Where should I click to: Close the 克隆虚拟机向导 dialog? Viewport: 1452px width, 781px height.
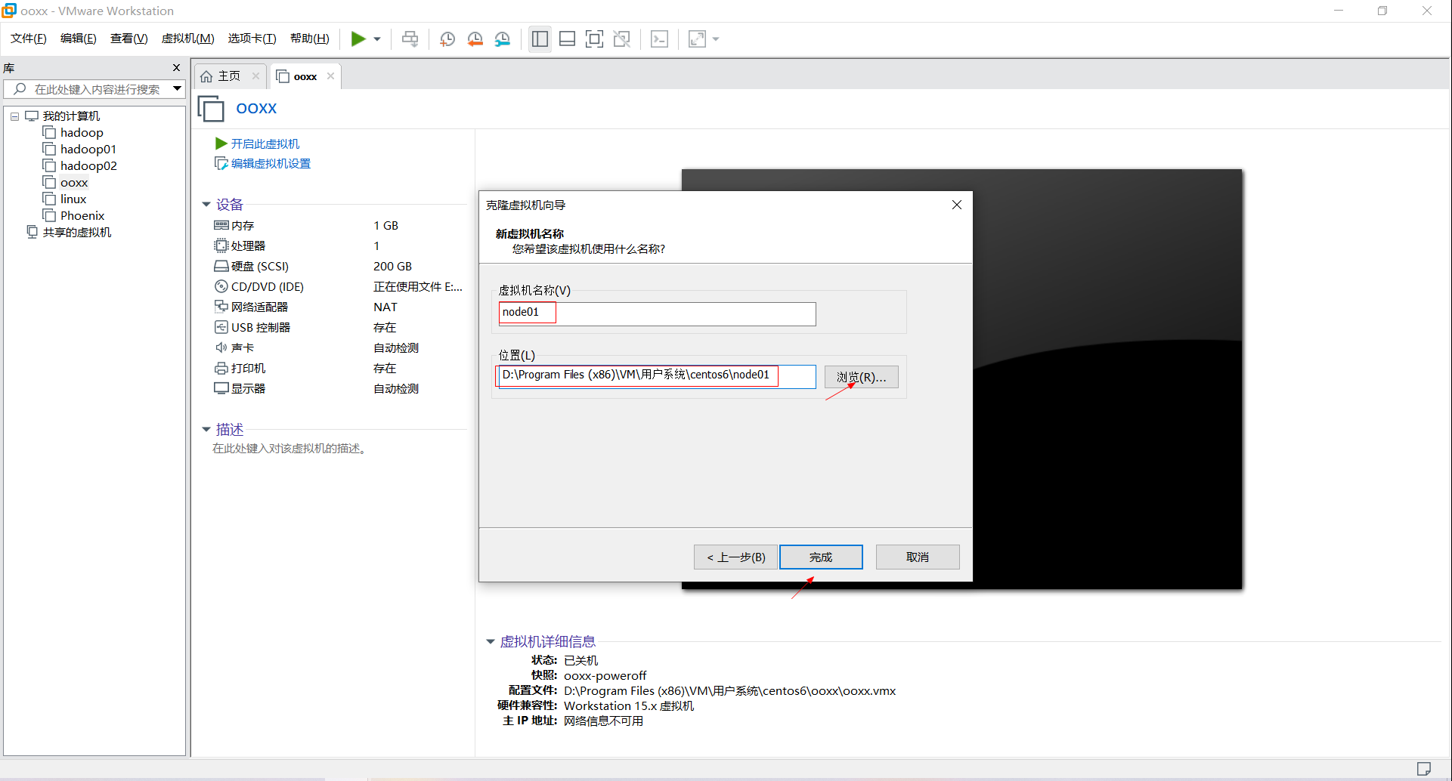point(956,205)
